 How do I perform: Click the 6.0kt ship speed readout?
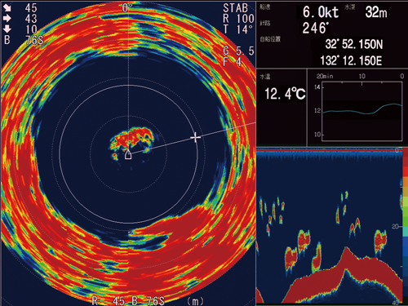321,12
